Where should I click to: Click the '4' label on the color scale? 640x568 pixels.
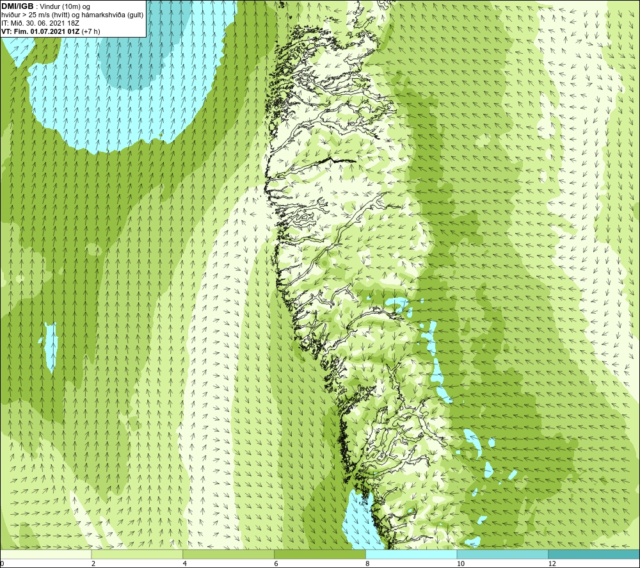tap(185, 564)
